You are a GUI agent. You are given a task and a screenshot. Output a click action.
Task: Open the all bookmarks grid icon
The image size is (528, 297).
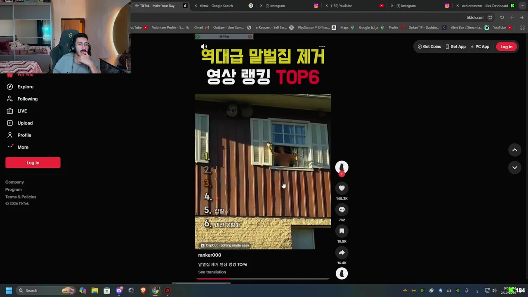[522, 28]
